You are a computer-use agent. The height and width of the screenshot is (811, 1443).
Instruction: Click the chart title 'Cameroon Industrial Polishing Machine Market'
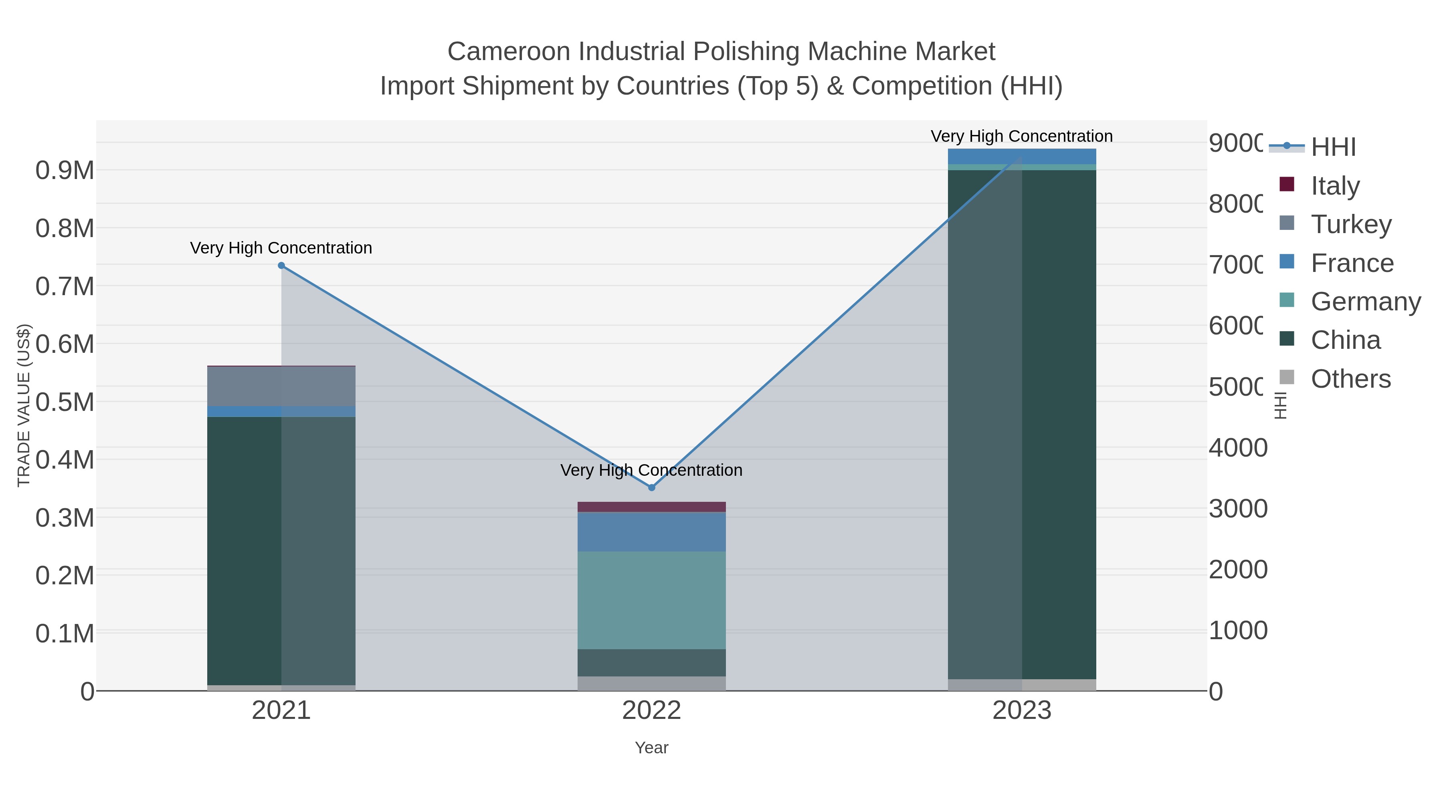(721, 52)
